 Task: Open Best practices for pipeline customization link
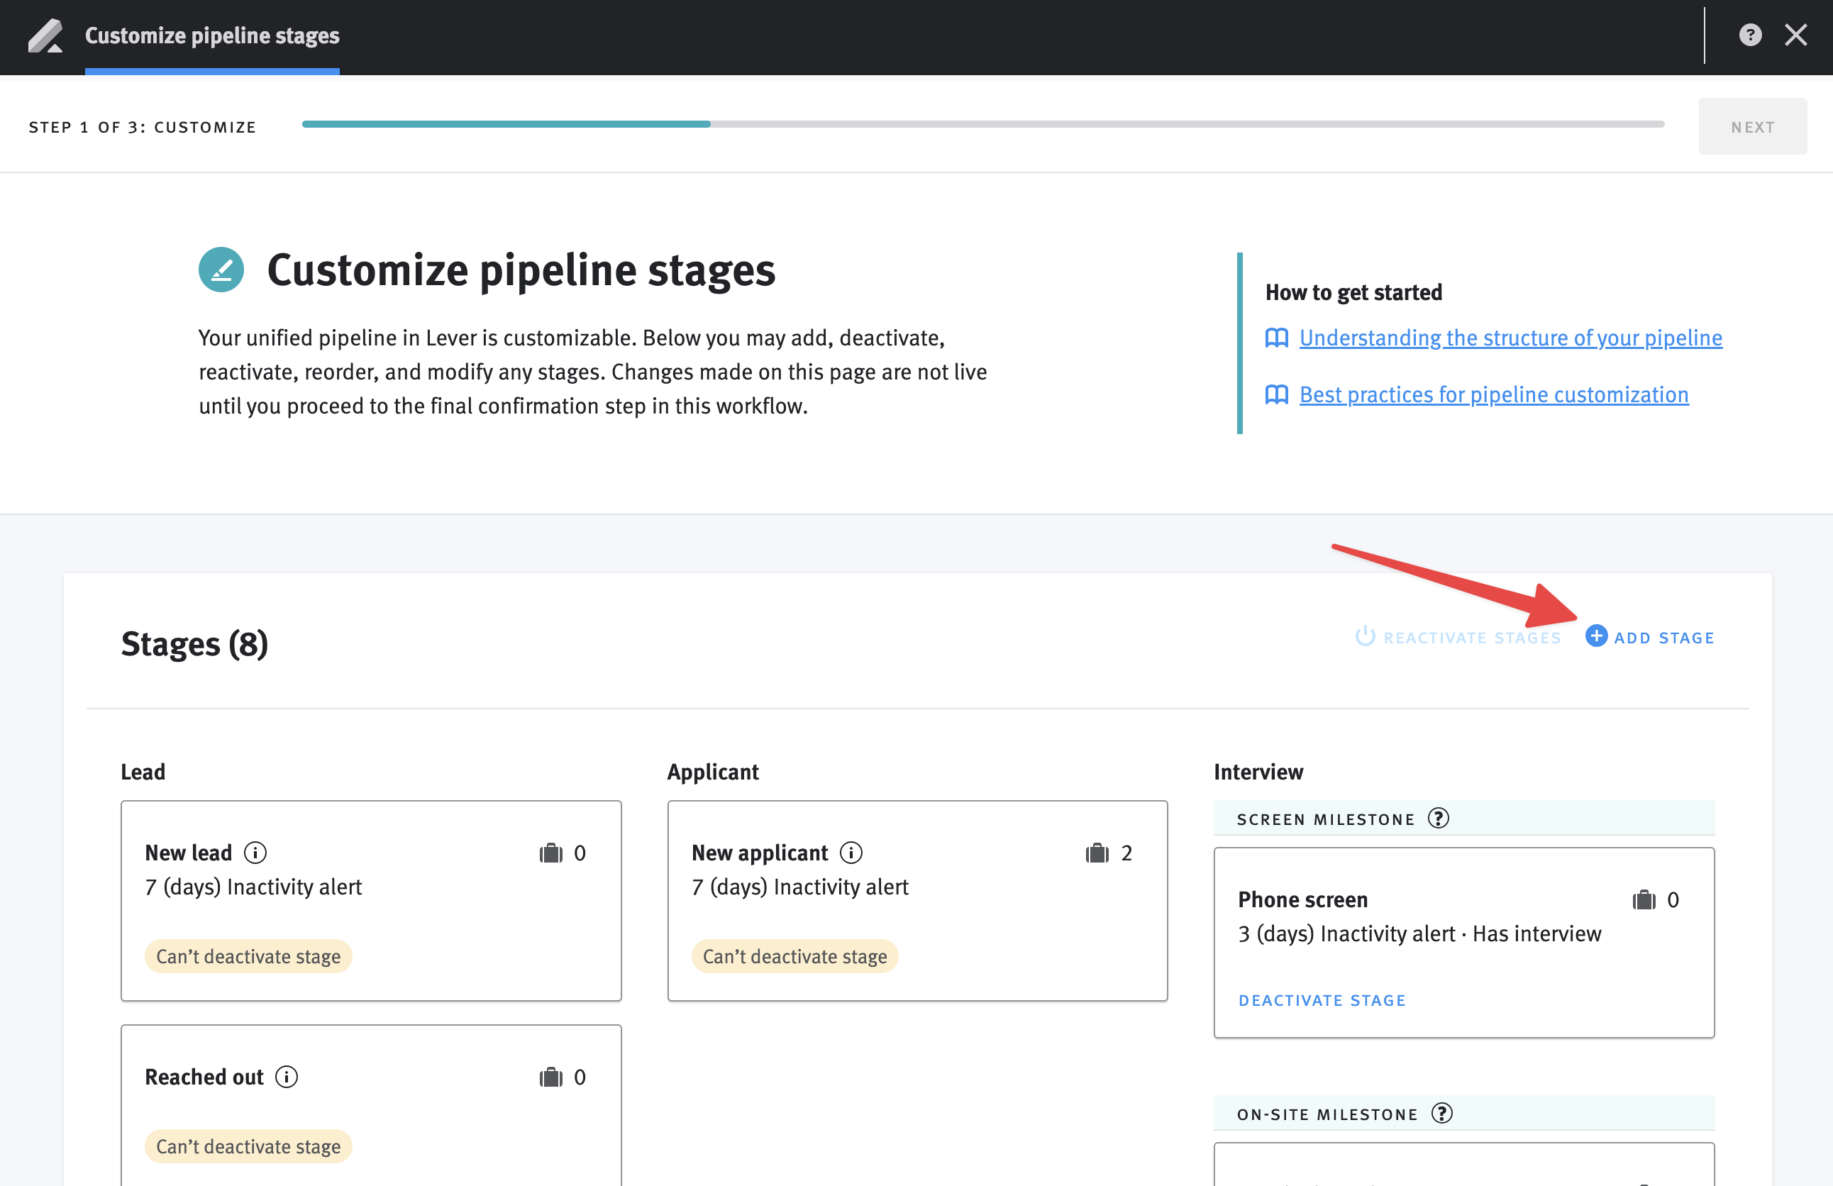pos(1493,394)
